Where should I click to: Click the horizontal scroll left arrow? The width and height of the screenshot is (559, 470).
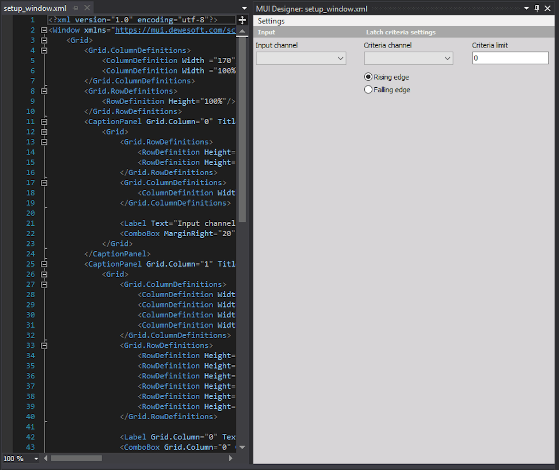pyautogui.click(x=46, y=458)
